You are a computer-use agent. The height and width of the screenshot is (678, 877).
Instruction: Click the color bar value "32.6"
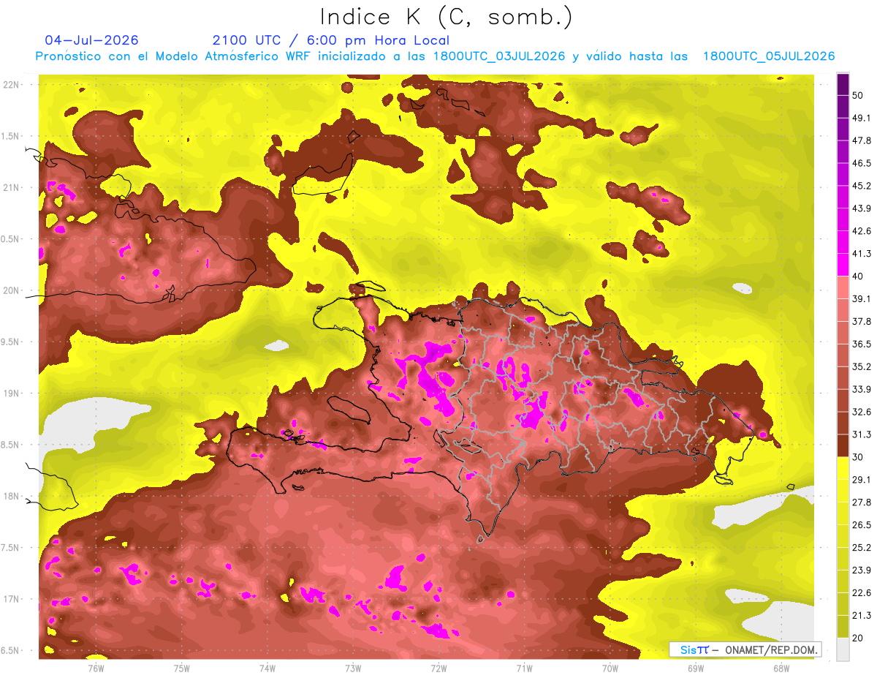pos(861,412)
